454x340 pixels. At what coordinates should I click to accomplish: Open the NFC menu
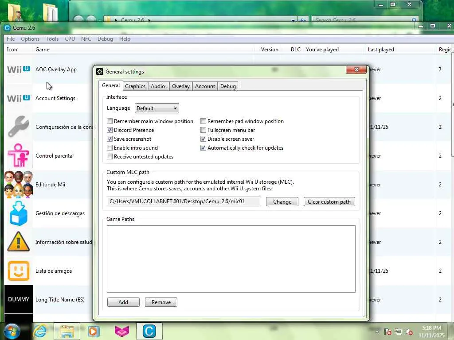click(x=86, y=39)
